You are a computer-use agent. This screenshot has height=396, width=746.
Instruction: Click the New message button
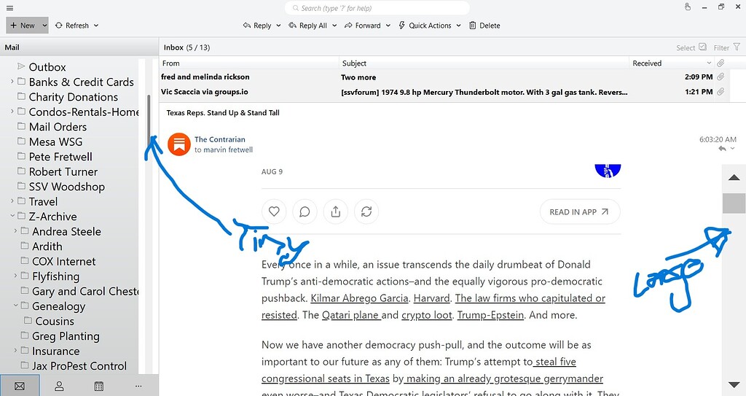(x=23, y=26)
